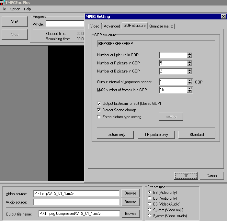227x221 pixels.
Task: Click the Remaining time label
Action: point(58,39)
